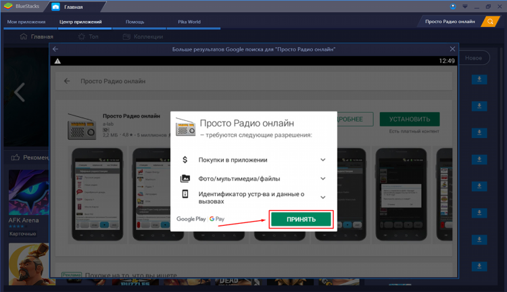
Task: Click the Есть платный контент text
Action: click(x=414, y=131)
